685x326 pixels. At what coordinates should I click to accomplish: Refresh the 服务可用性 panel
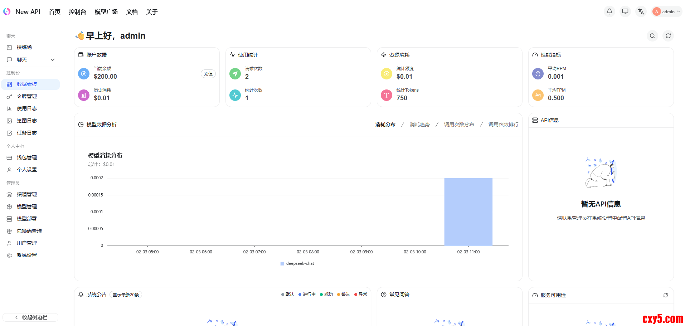665,295
